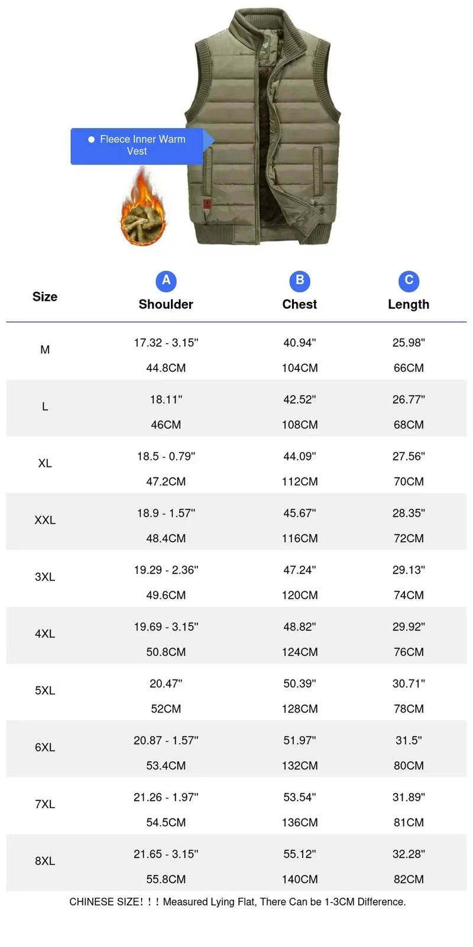
Task: Click the blue circle B icon
Action: coord(300,281)
